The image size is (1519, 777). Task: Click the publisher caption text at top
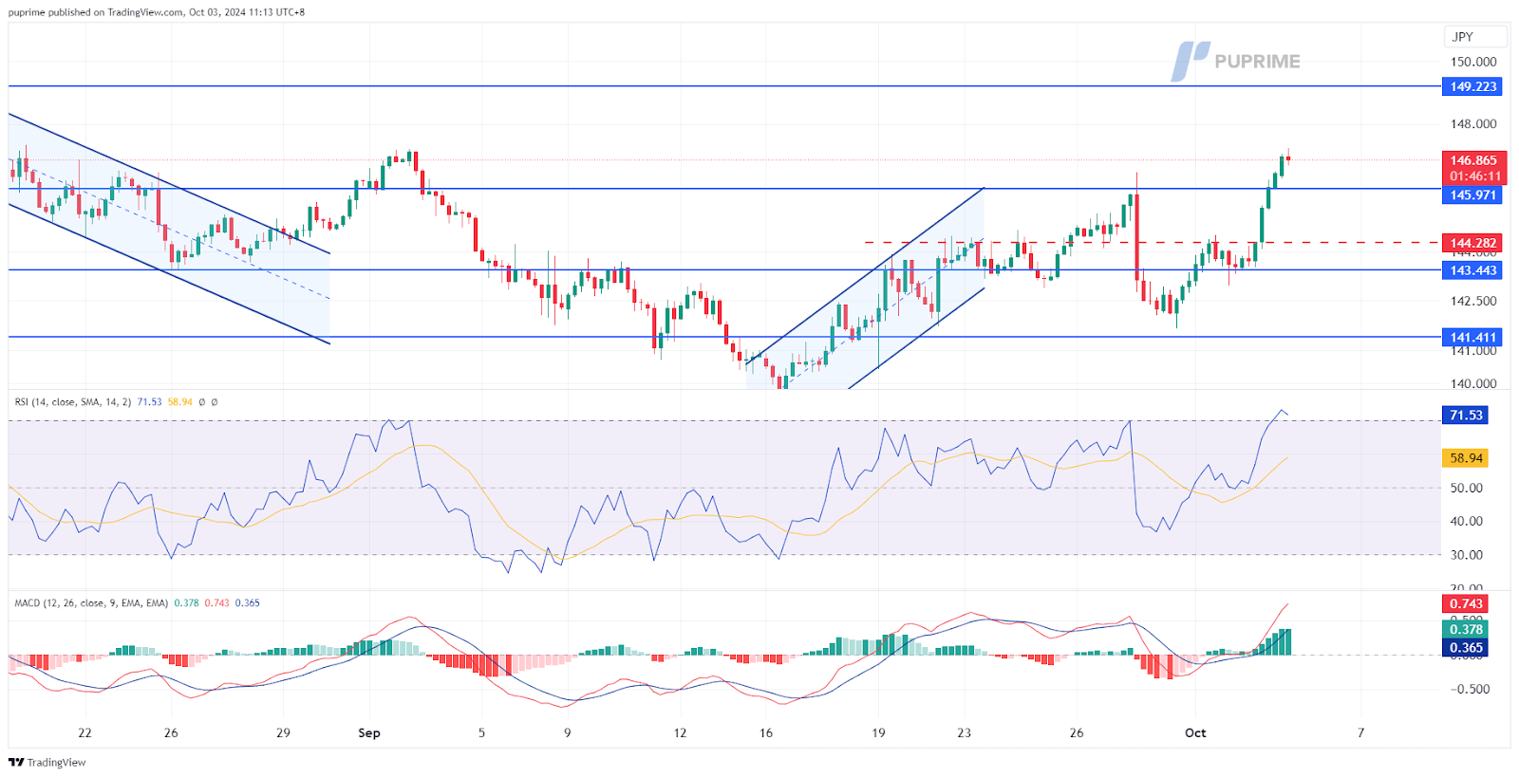point(157,12)
